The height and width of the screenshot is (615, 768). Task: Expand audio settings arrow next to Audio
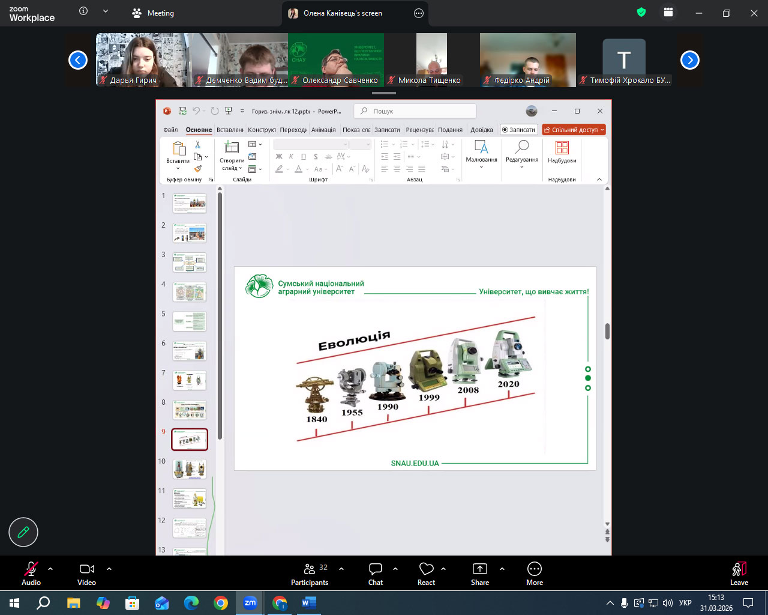[50, 568]
